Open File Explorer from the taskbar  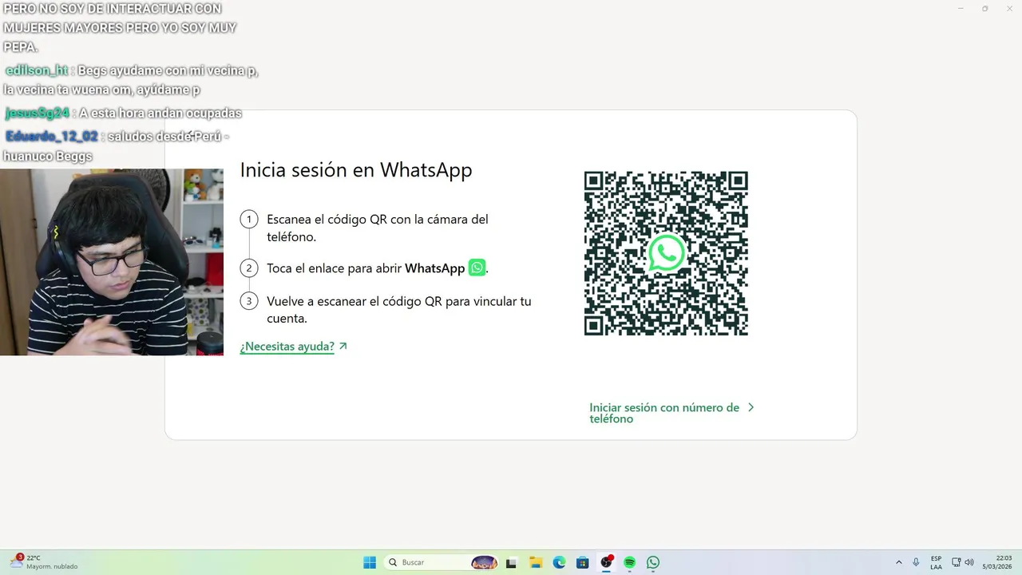[536, 562]
